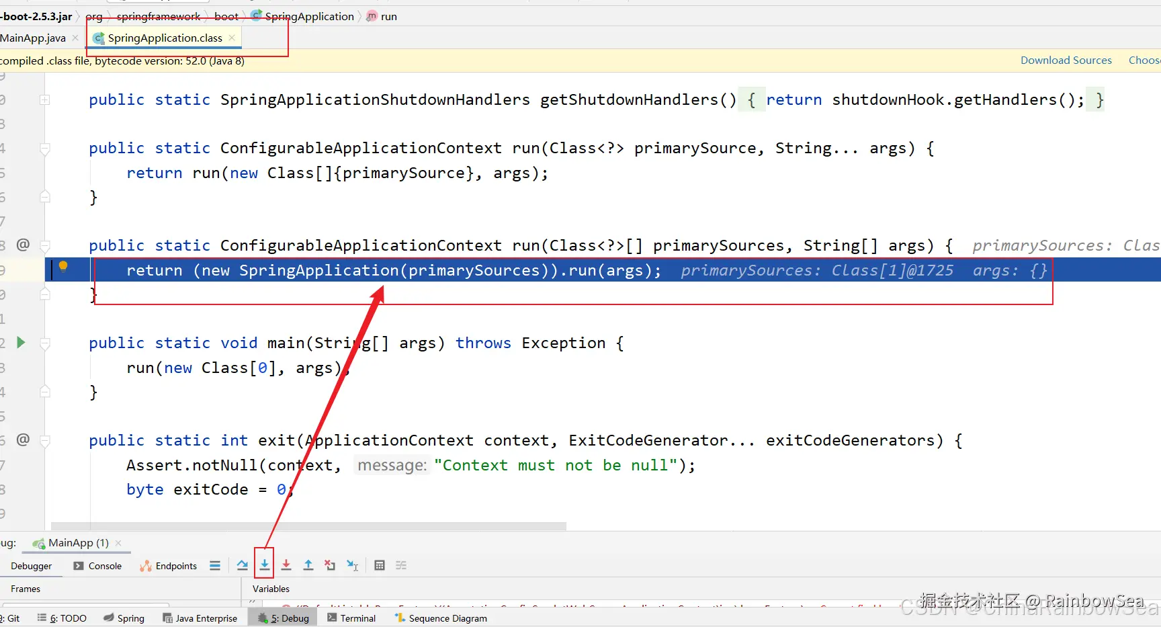Click the Drop Frame icon
Image resolution: width=1161 pixels, height=627 pixels.
pyautogui.click(x=330, y=565)
